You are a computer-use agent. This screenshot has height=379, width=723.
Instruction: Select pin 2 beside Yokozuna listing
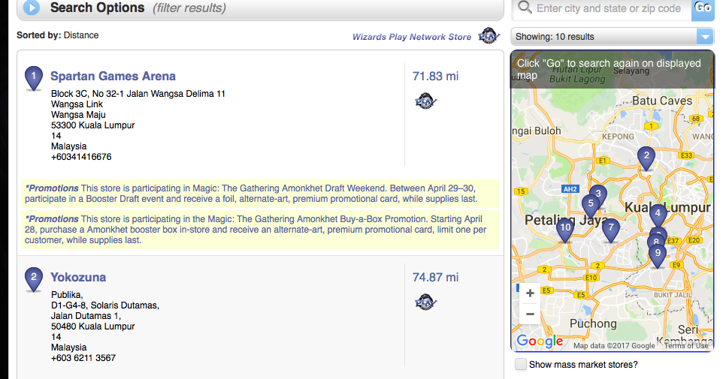pyautogui.click(x=34, y=280)
